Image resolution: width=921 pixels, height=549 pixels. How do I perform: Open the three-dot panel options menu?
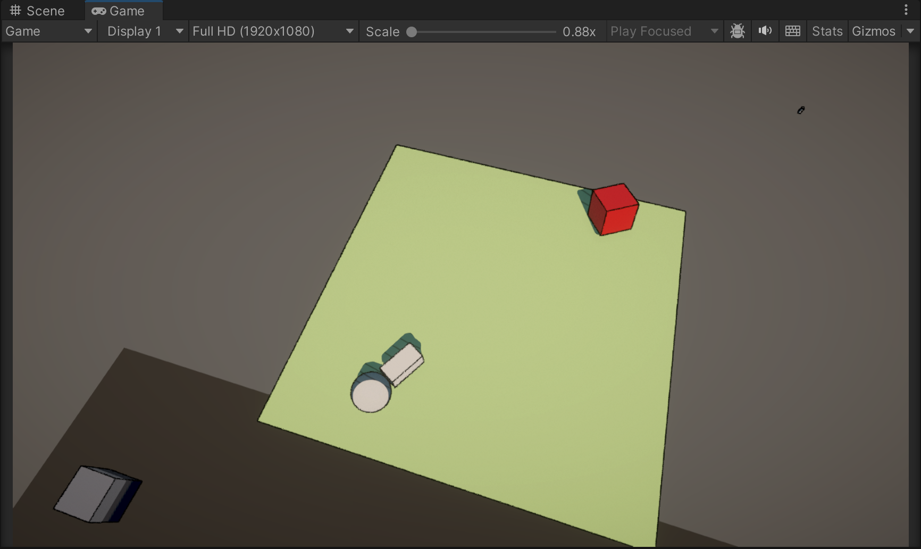pos(906,10)
